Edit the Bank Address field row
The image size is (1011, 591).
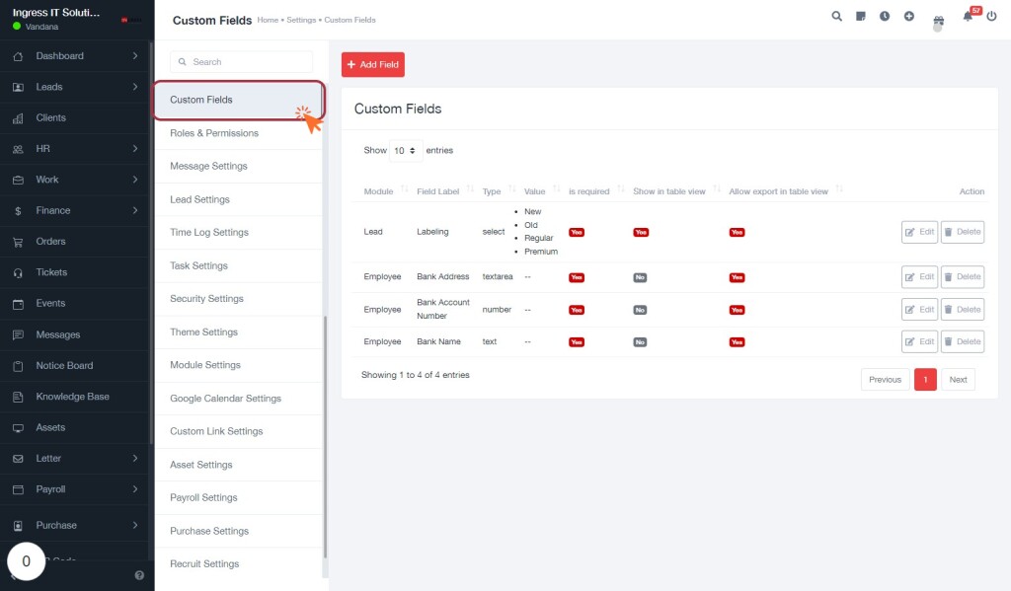pyautogui.click(x=919, y=277)
